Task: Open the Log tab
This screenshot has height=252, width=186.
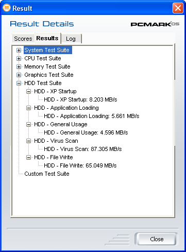Action: 71,39
